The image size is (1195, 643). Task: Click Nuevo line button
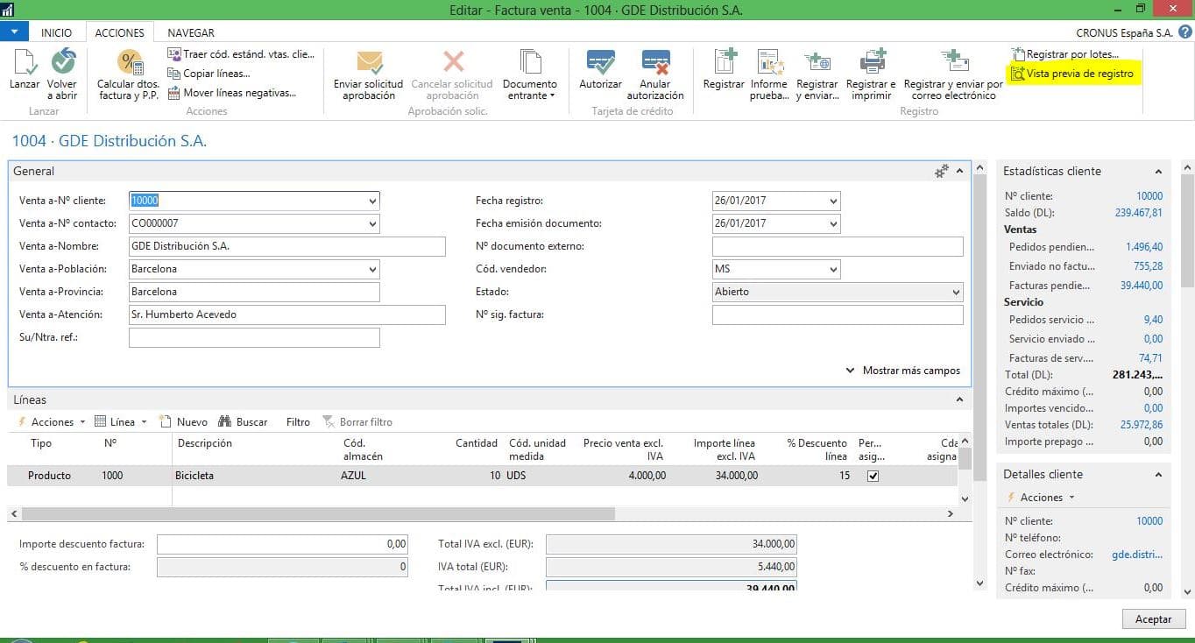(183, 421)
